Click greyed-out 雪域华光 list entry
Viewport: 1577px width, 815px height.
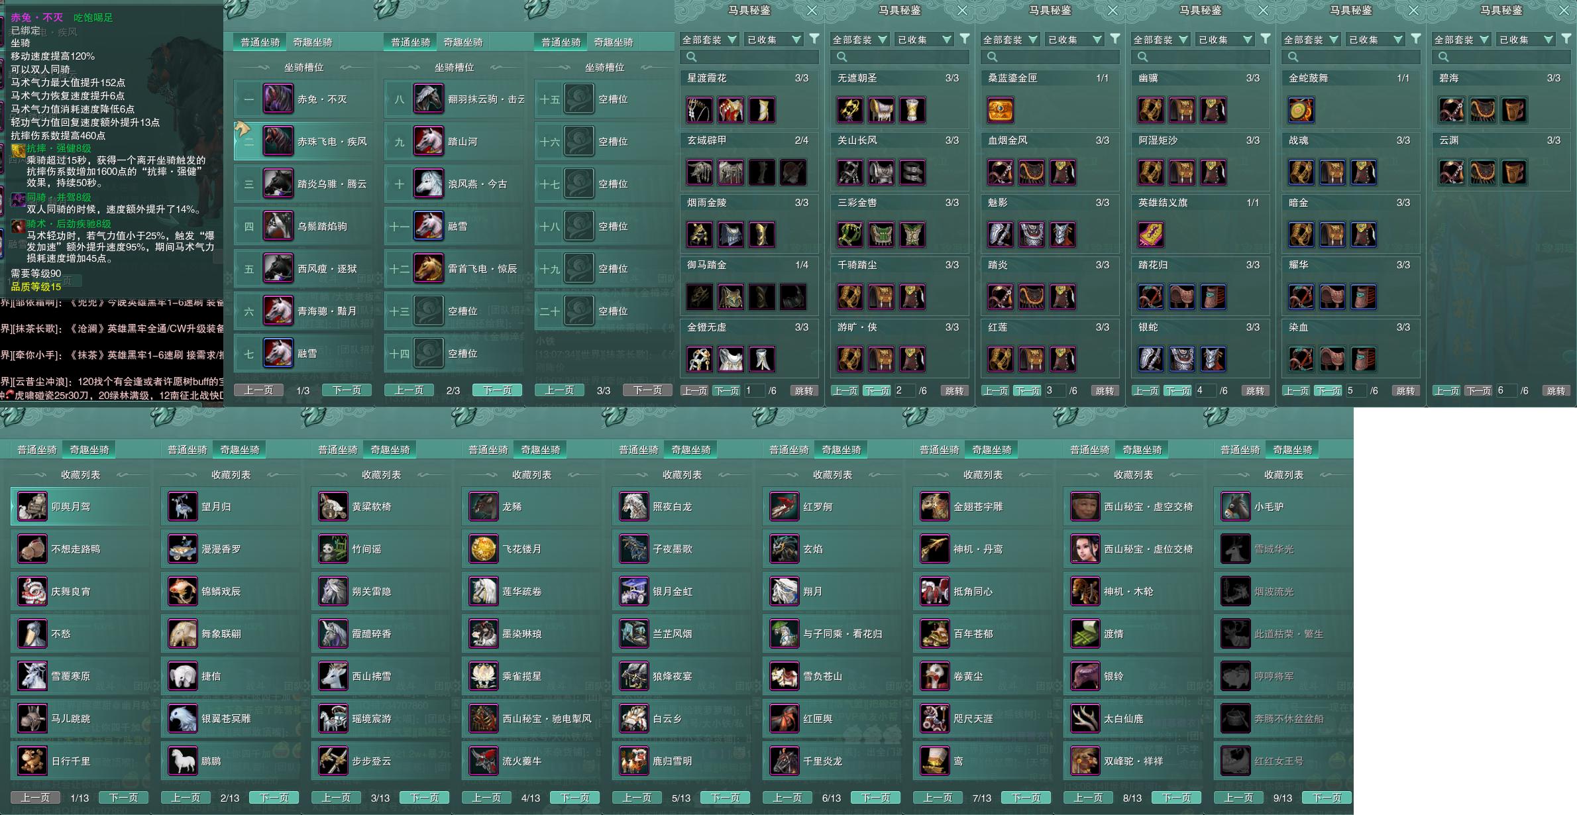1283,549
